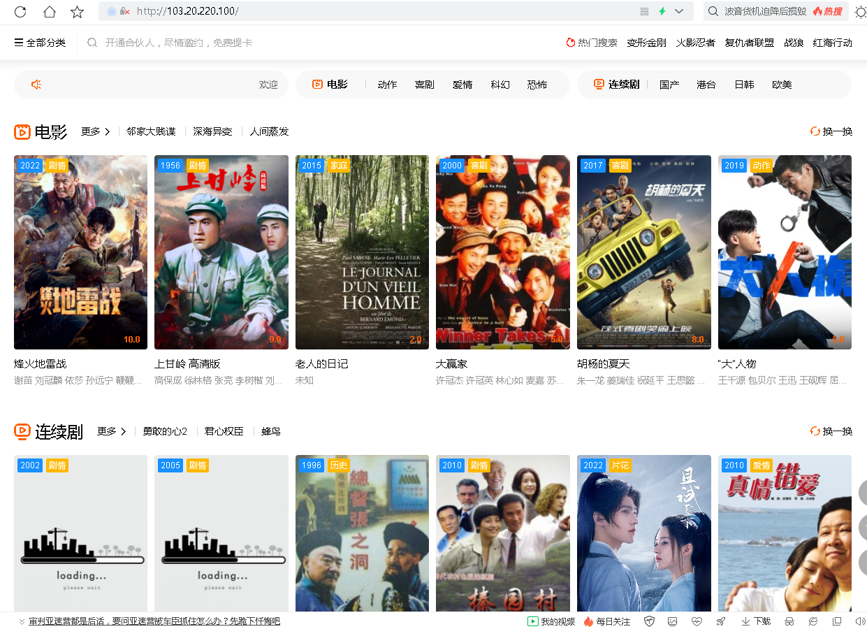Open the 连续剧 category tab
Screen dimensions: 867x629
coord(616,85)
